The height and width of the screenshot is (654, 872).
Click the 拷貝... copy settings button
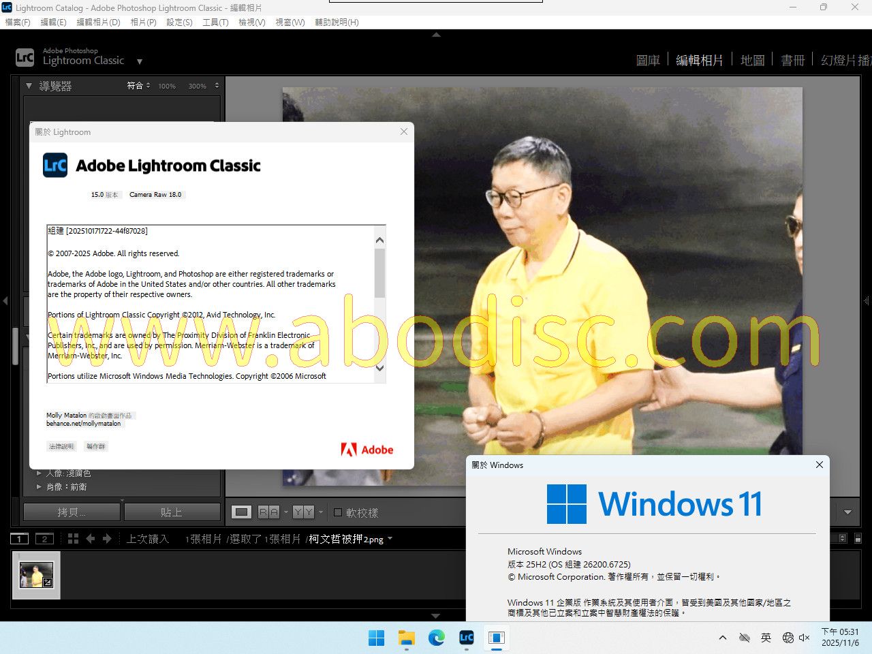[72, 512]
